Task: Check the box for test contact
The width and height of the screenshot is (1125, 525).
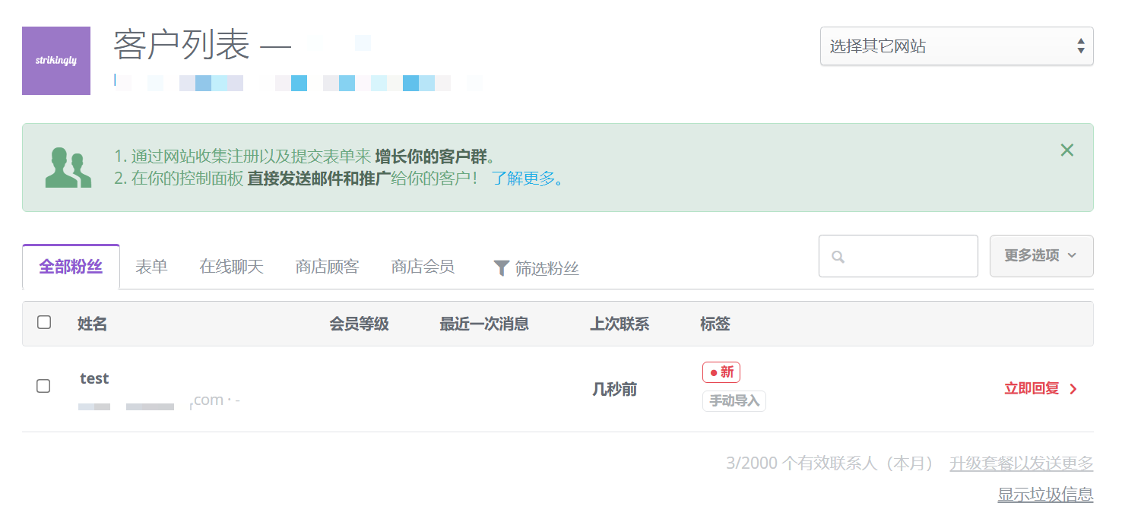Action: [x=43, y=386]
